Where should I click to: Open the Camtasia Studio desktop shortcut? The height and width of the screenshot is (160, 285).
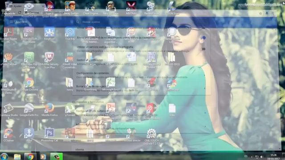[9, 110]
